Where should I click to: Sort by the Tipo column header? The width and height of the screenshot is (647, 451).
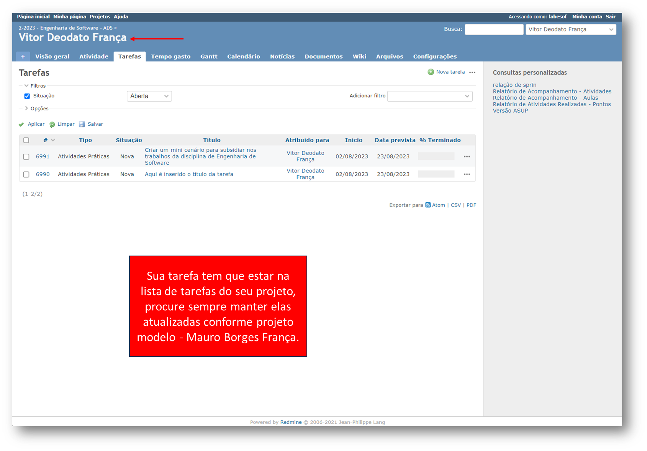[x=85, y=140]
